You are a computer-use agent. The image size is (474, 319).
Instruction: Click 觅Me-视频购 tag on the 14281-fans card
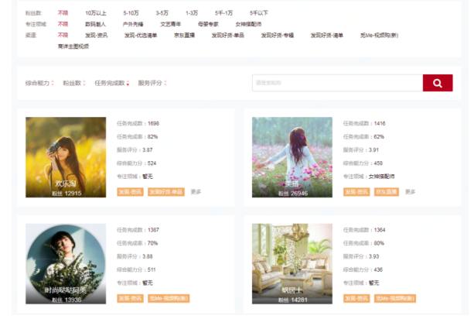click(395, 298)
